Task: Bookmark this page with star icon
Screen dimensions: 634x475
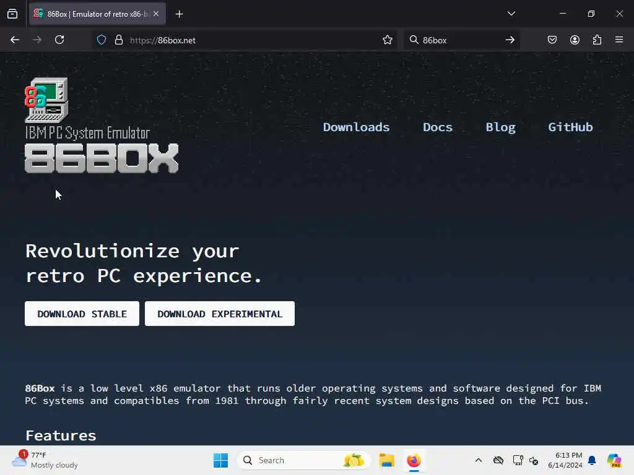Action: [x=388, y=40]
